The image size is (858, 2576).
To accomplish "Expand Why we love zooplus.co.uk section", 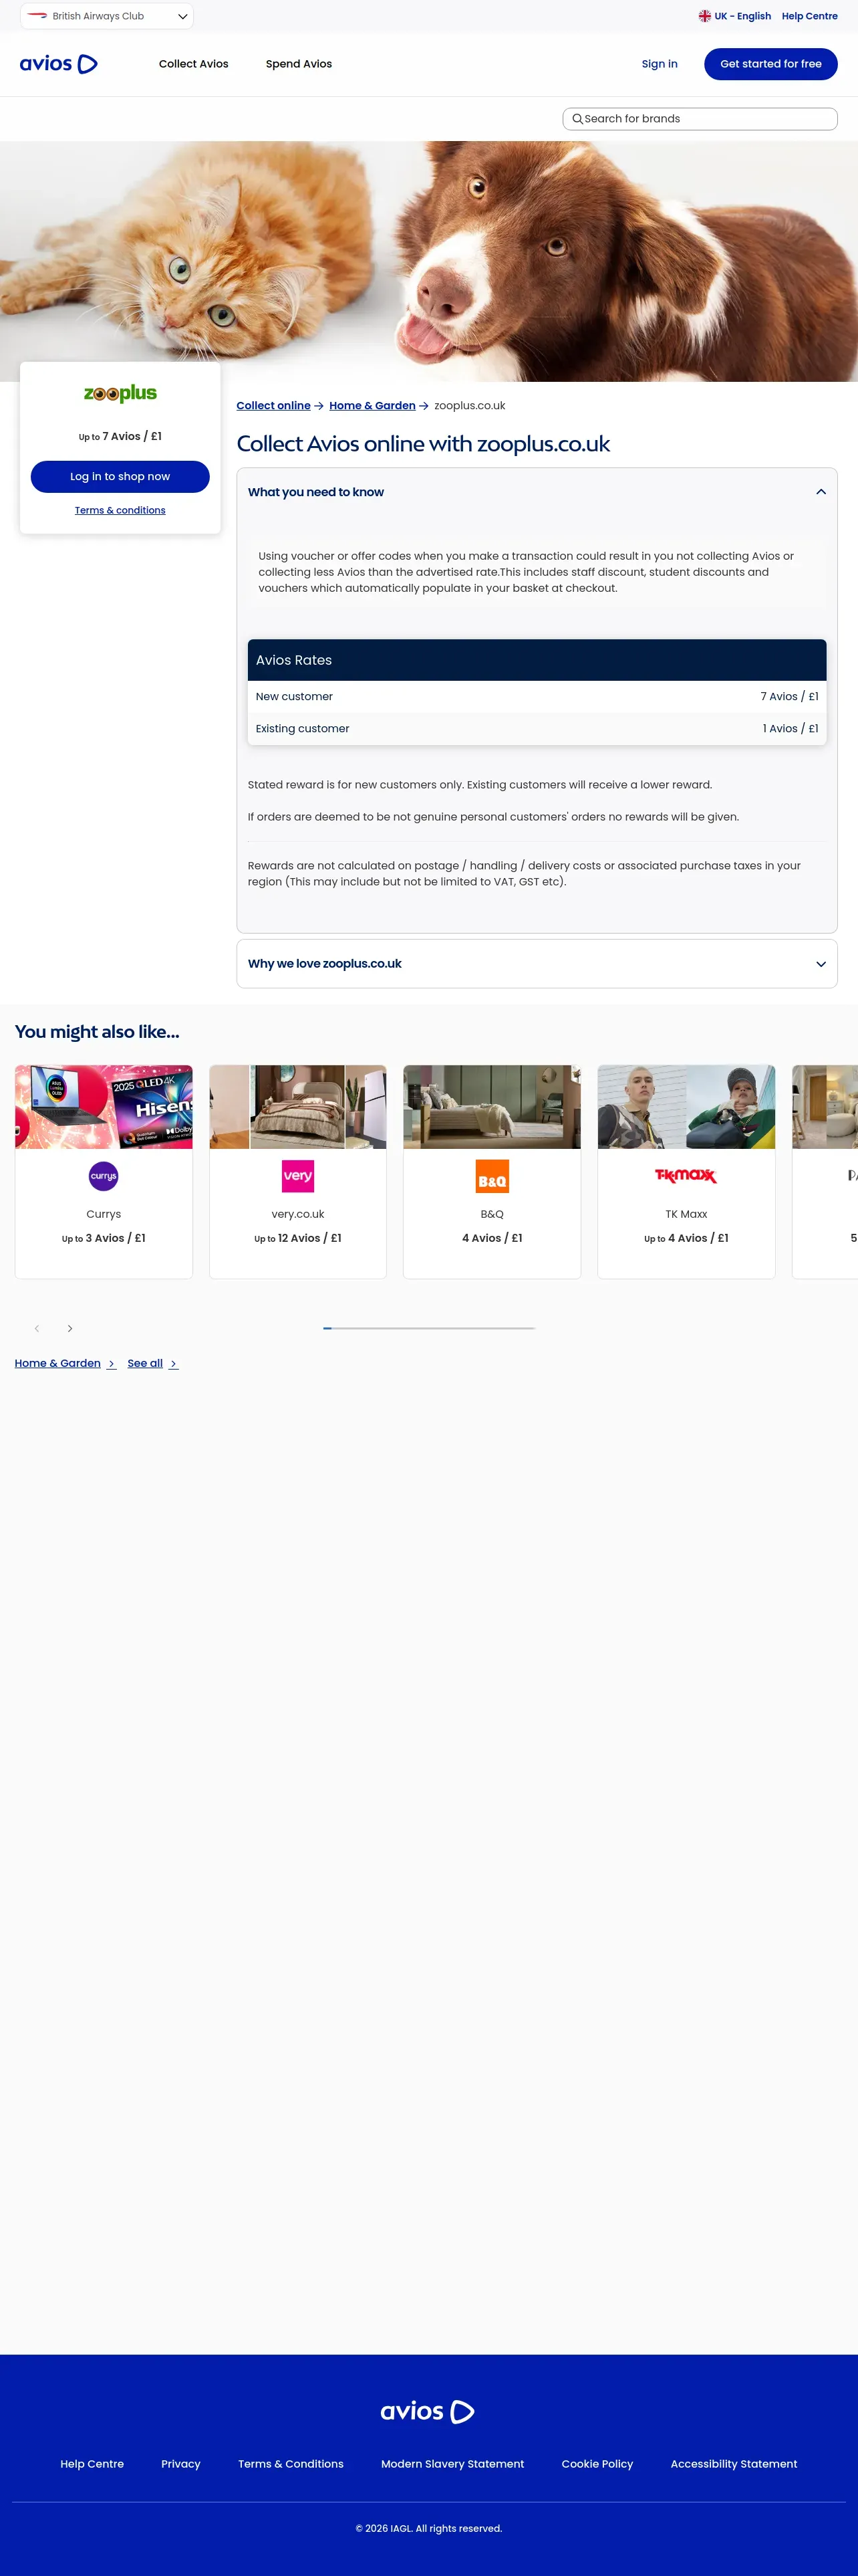I will click(x=821, y=964).
